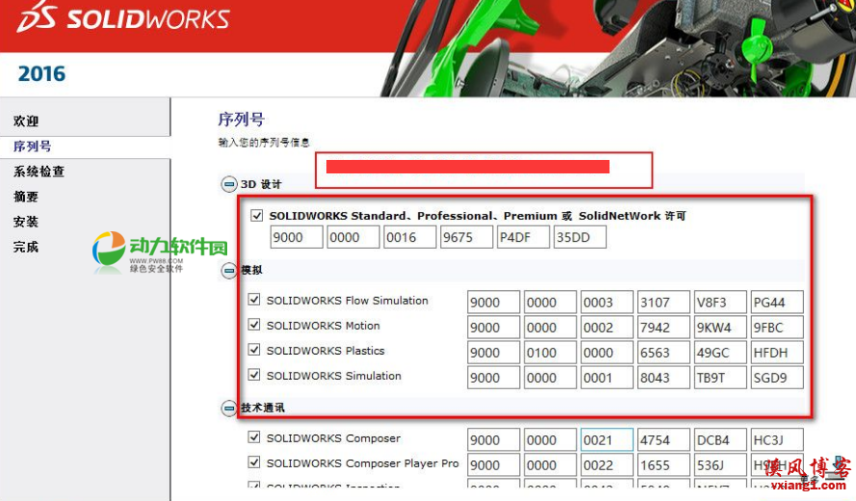
Task: Select 安装 step in sidebar
Action: point(26,222)
